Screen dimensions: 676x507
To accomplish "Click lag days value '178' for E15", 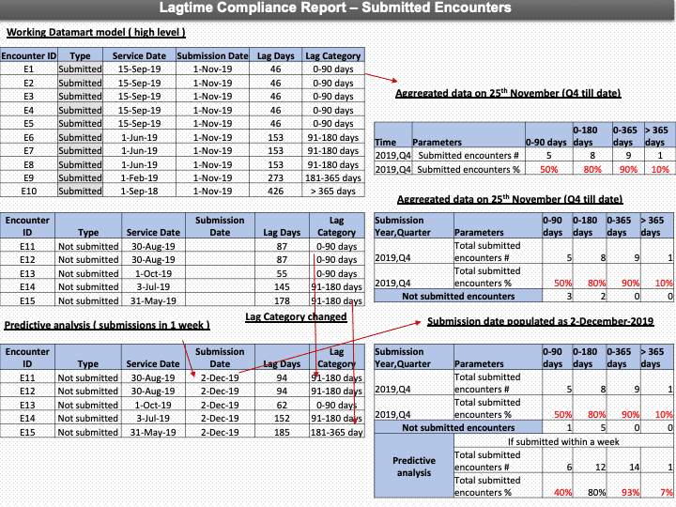I will pos(282,300).
